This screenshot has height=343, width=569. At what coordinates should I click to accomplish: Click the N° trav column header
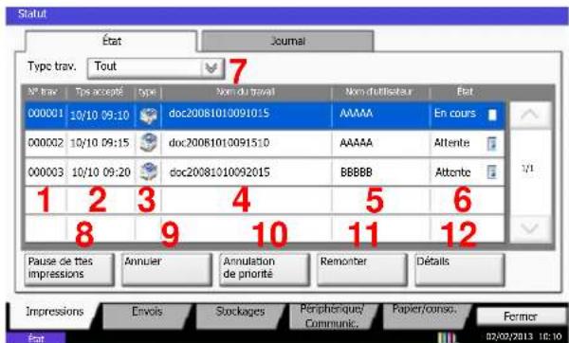tap(43, 92)
